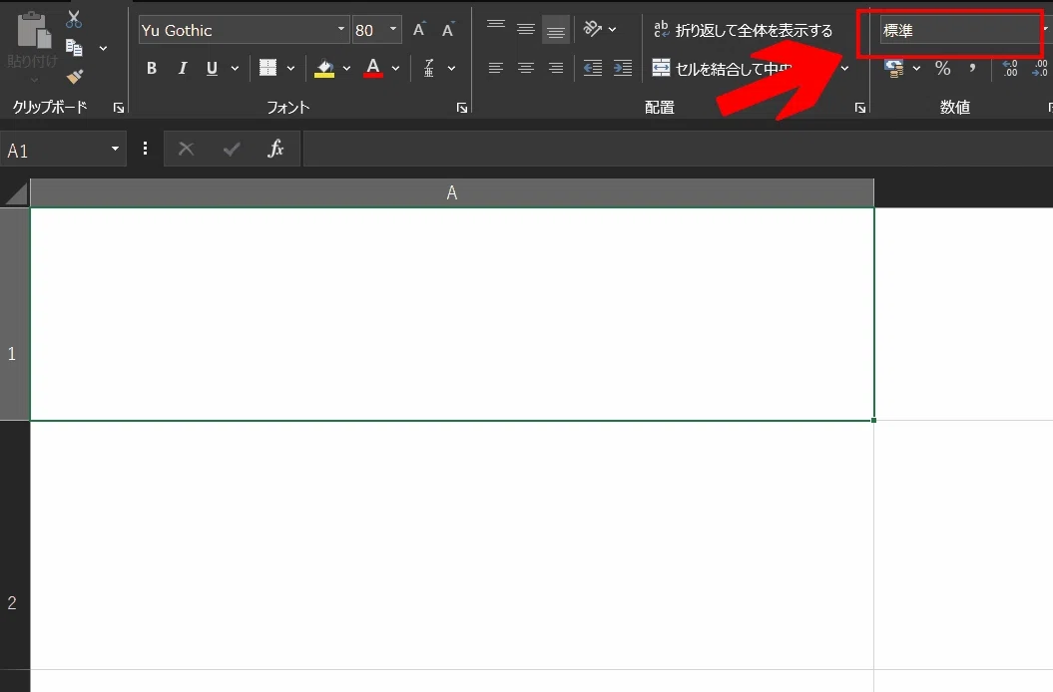1053x692 pixels.
Task: Click the Cut scissors icon
Action: coord(74,19)
